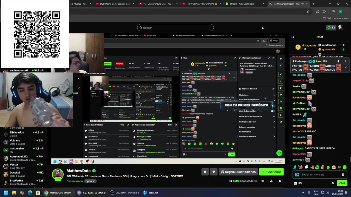Open MatthewDota channel name link
Image resolution: width=351 pixels, height=197 pixels.
[x=78, y=171]
